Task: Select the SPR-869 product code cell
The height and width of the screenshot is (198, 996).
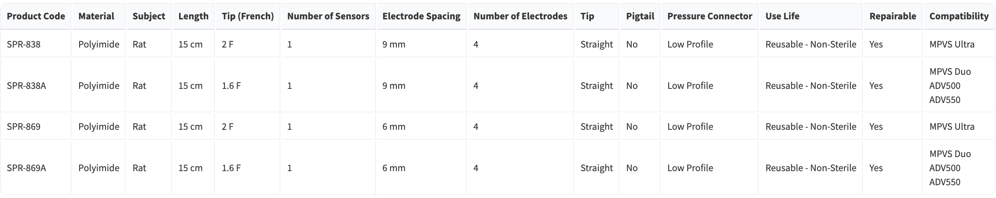Action: [x=23, y=127]
